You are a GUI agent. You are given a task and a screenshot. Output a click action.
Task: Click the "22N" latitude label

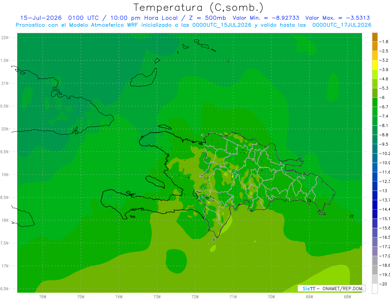(5, 38)
